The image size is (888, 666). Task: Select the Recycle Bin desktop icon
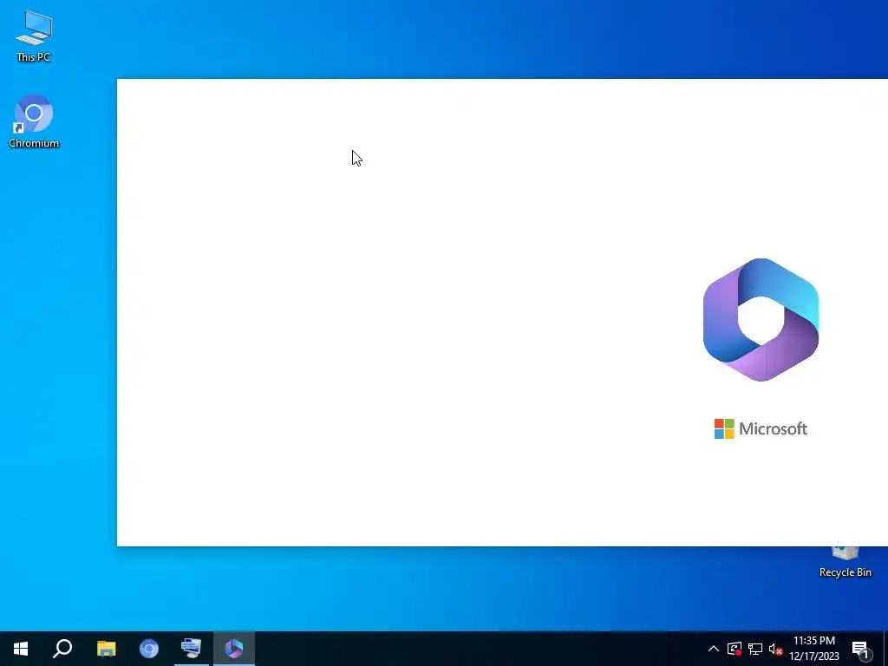(x=845, y=562)
